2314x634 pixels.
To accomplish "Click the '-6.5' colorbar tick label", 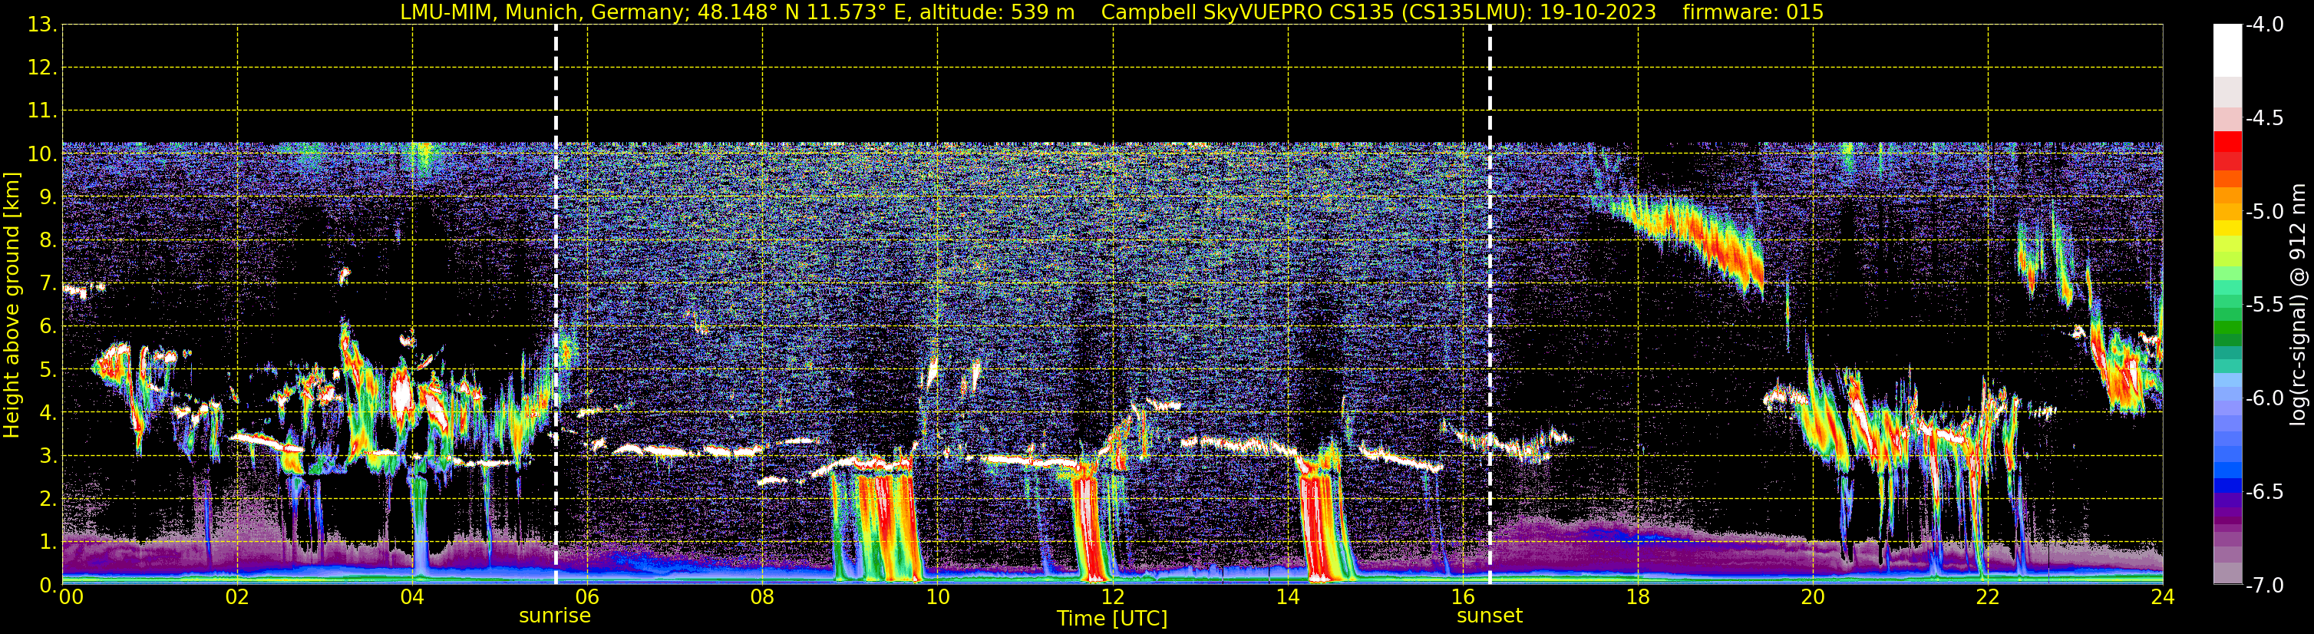I will [x=2263, y=492].
